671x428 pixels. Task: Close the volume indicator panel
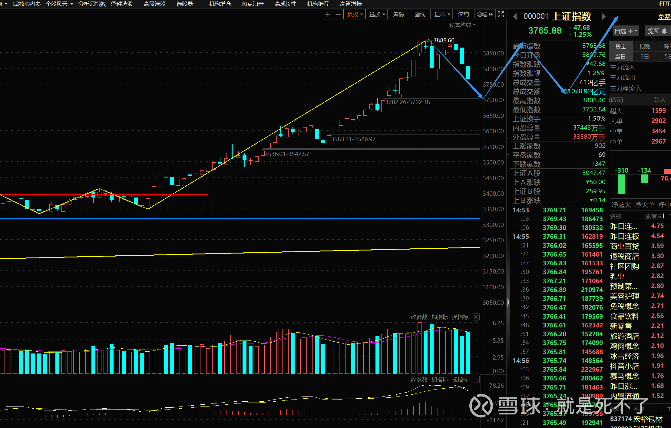pyautogui.click(x=476, y=317)
